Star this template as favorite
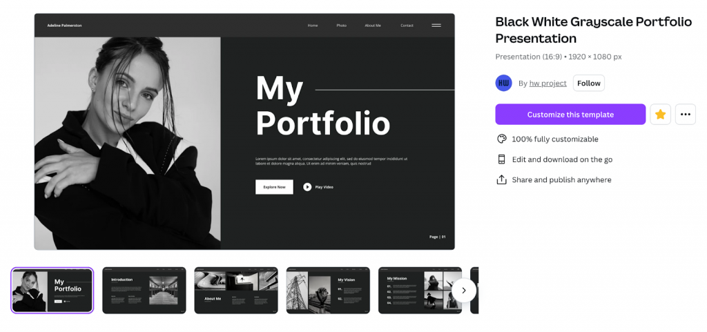 pos(660,115)
